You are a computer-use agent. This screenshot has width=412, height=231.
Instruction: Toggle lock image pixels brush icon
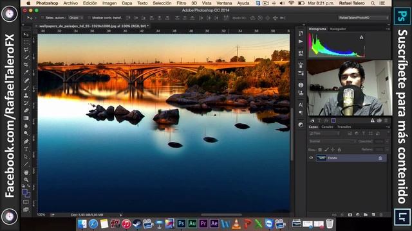pyautogui.click(x=326, y=150)
